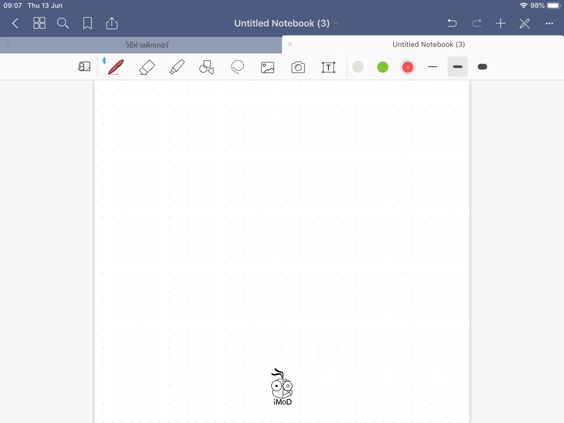Select the Lasso selection tool
This screenshot has height=423, width=564.
click(237, 67)
